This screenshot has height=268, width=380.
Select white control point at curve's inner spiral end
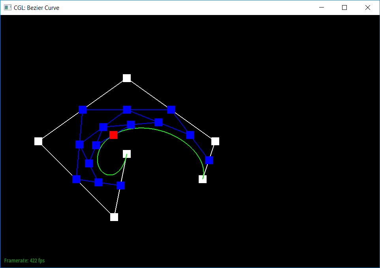pyautogui.click(x=127, y=154)
